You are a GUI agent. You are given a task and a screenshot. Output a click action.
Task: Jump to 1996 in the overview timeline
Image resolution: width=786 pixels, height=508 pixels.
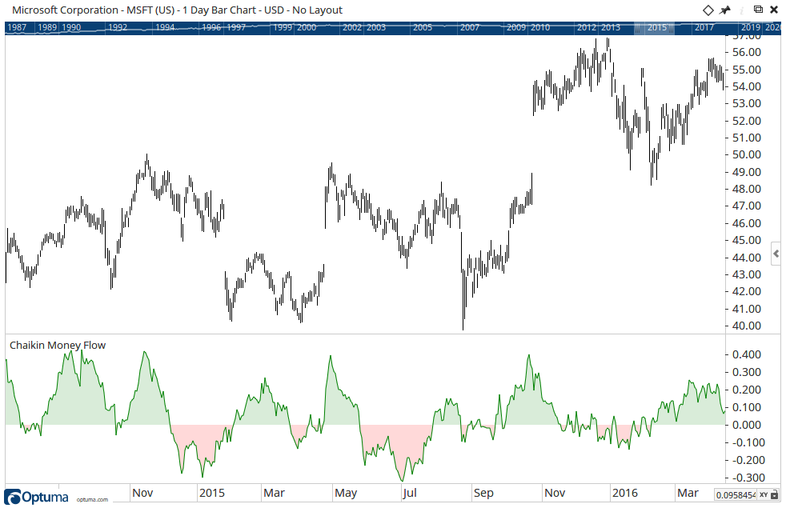[x=211, y=27]
